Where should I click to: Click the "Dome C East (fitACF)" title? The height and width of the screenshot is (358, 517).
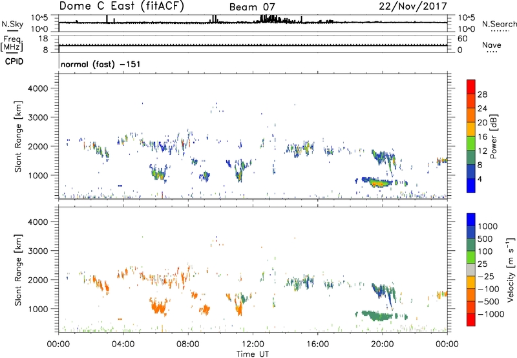(x=121, y=6)
